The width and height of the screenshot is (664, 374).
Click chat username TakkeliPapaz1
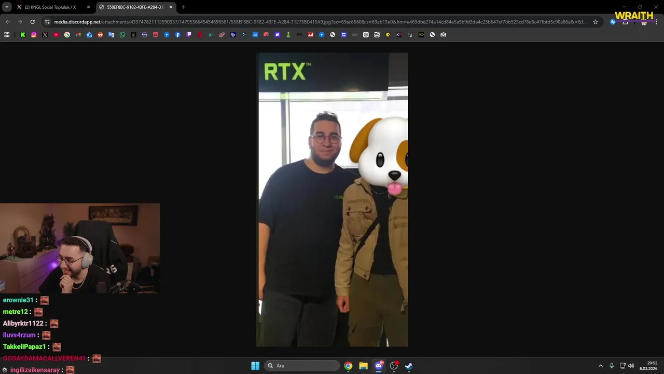(24, 346)
